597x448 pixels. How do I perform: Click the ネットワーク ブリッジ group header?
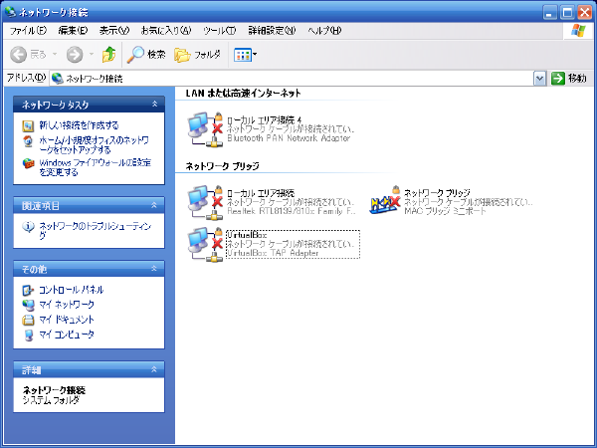[x=222, y=165]
